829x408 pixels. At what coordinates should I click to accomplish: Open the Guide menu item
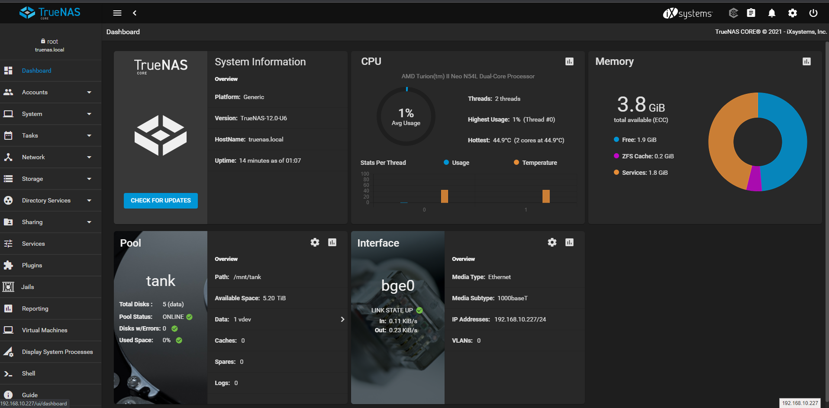click(51, 395)
